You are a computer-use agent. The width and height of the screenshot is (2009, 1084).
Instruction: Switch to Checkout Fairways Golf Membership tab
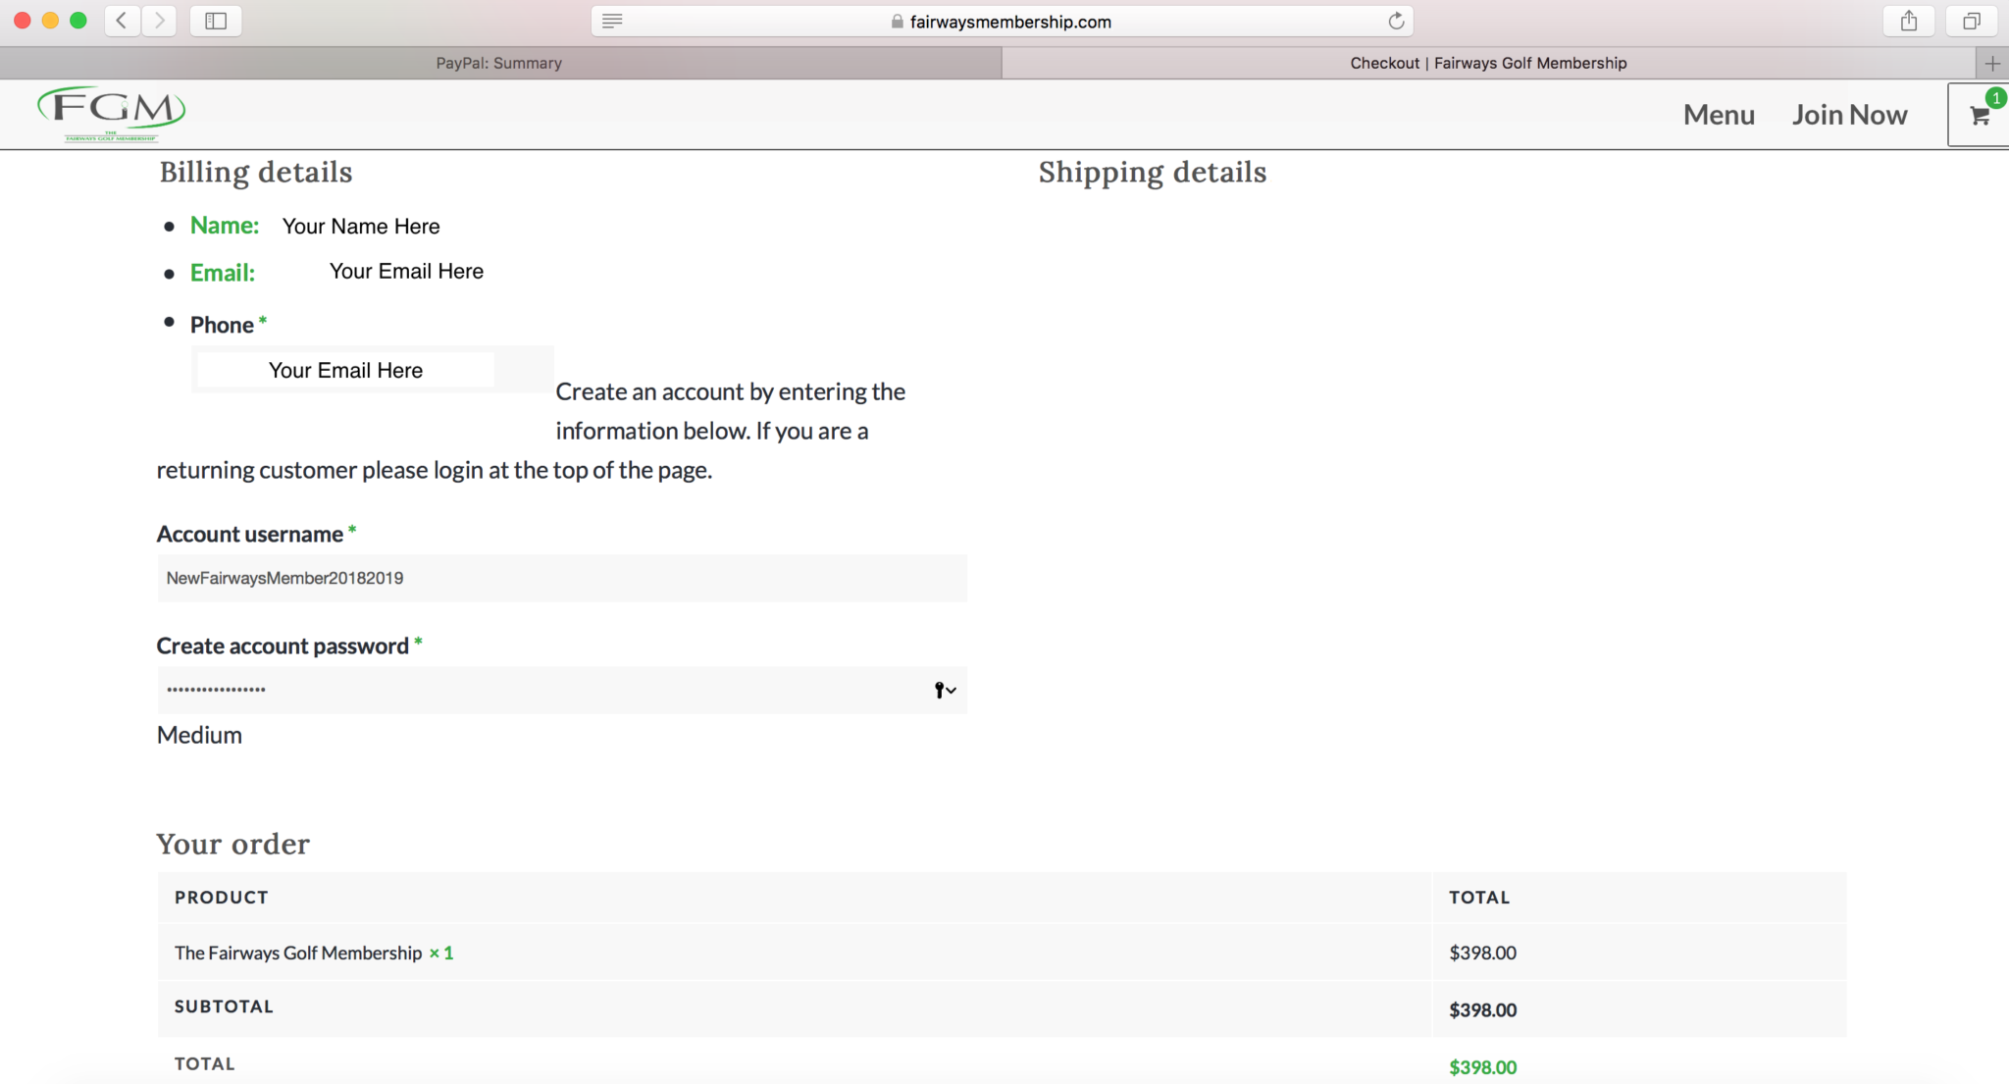tap(1488, 63)
